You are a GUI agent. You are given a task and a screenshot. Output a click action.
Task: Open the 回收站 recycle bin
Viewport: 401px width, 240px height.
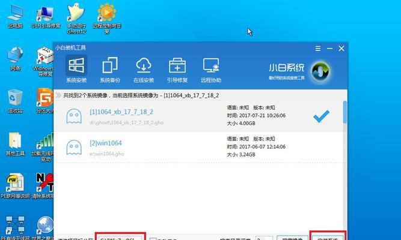pos(14,100)
